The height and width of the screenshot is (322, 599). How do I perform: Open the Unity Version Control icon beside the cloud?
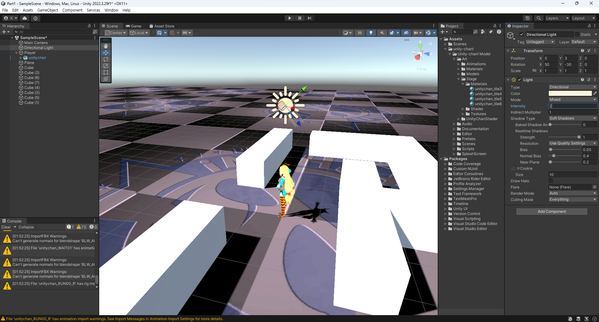point(36,18)
